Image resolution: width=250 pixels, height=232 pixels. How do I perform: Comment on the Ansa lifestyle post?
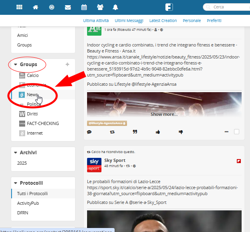tap(89, 132)
